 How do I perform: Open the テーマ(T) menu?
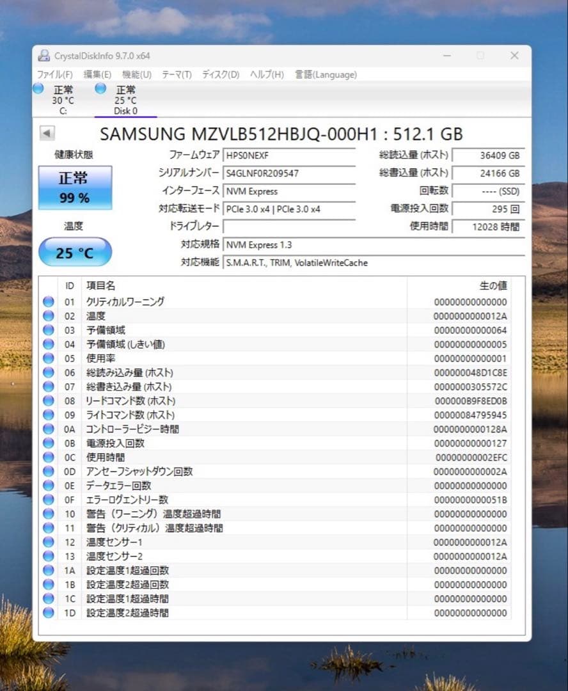(177, 74)
